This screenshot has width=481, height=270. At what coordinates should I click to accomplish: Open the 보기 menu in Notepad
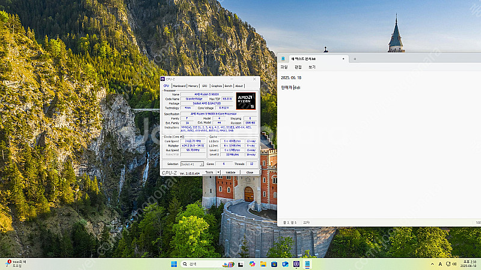pyautogui.click(x=312, y=67)
